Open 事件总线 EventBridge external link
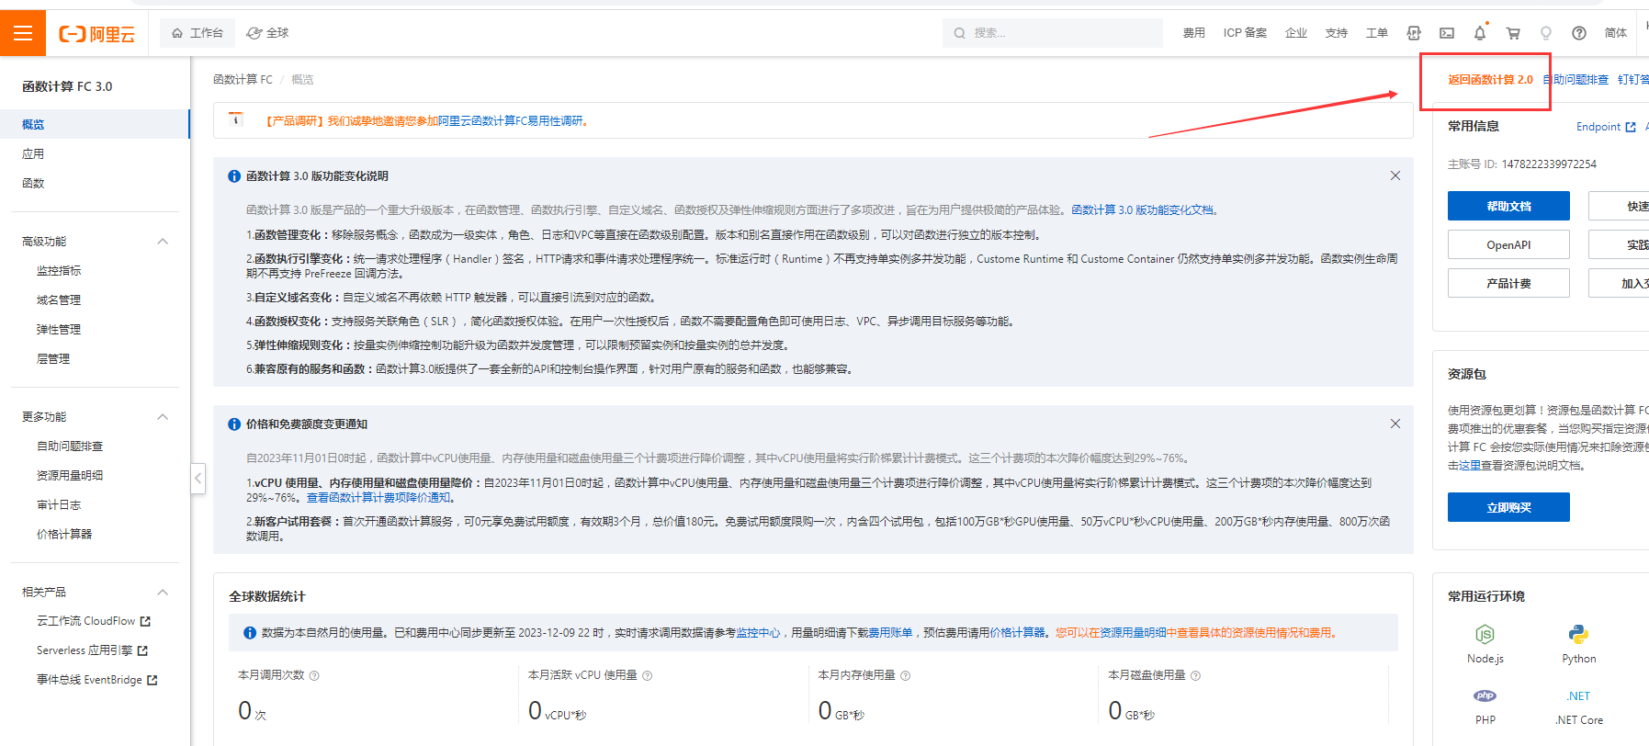This screenshot has width=1649, height=746. [97, 680]
